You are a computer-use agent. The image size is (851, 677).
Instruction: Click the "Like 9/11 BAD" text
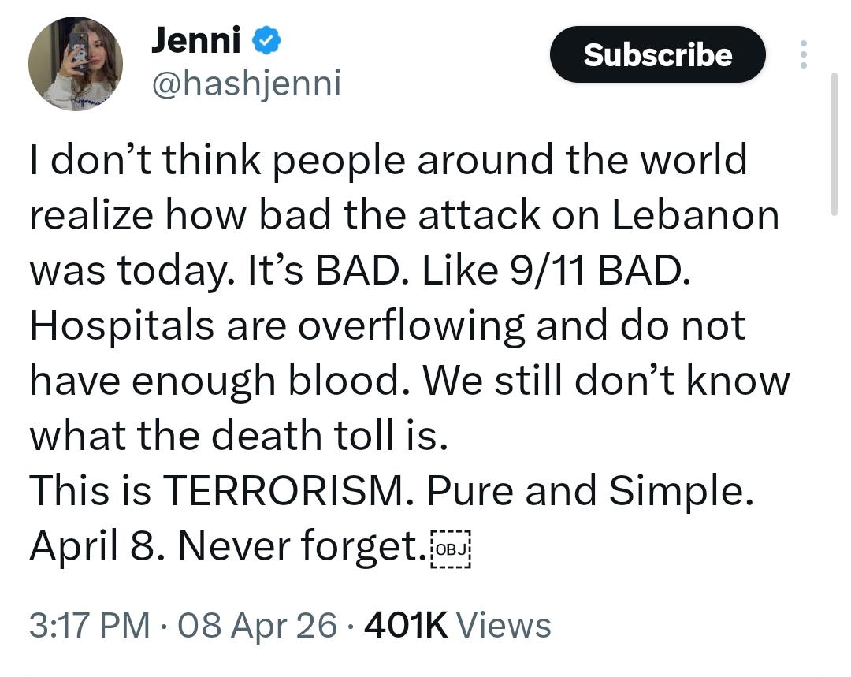coord(556,270)
